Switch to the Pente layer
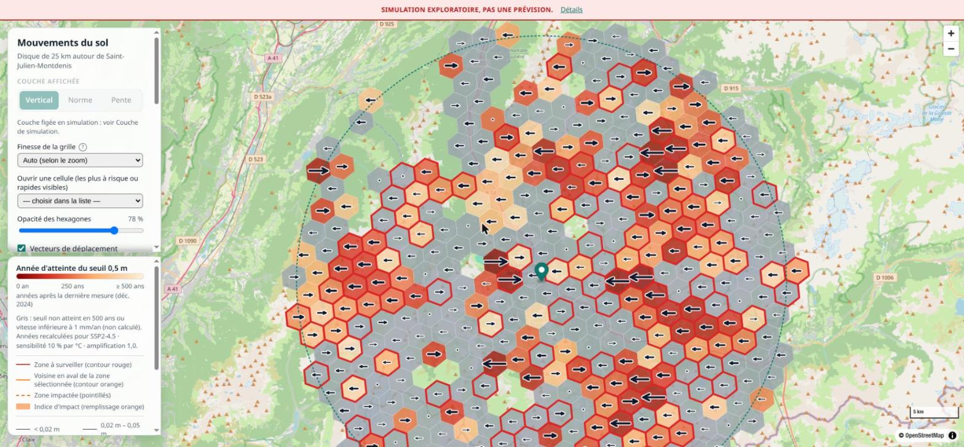 [x=121, y=100]
